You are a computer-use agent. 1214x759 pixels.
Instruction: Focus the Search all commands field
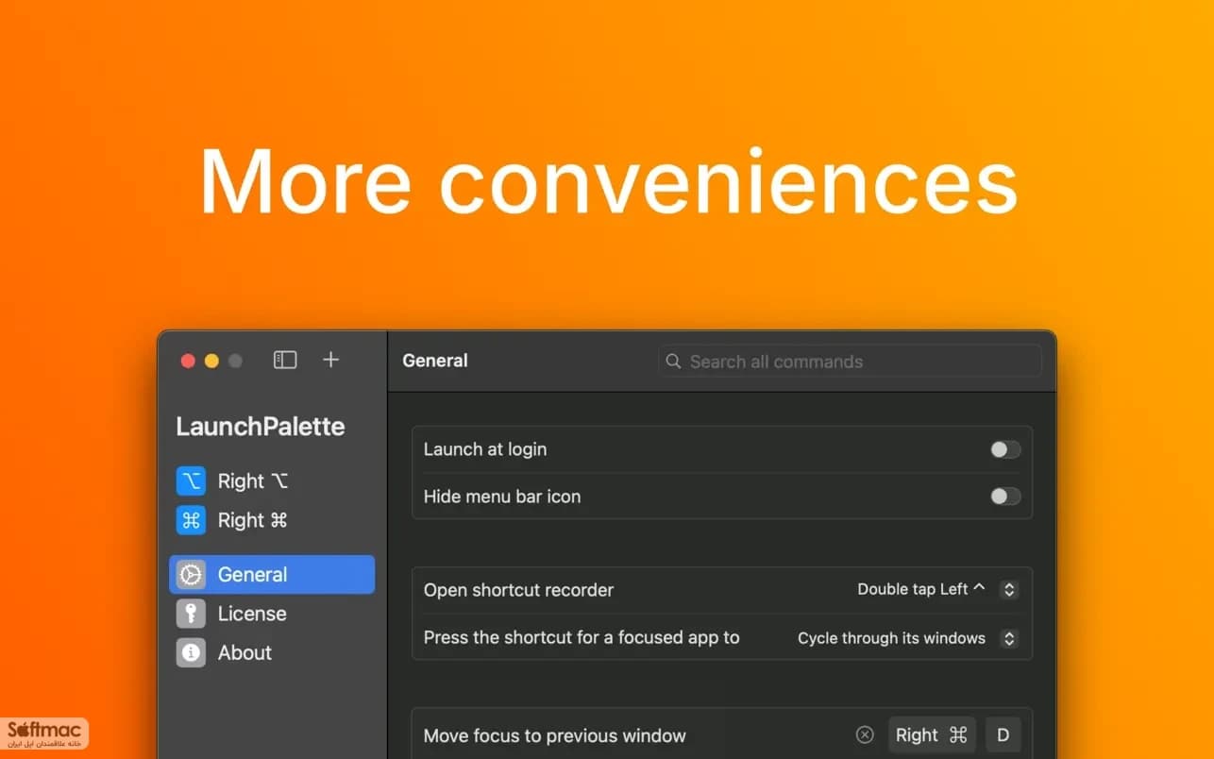[850, 361]
